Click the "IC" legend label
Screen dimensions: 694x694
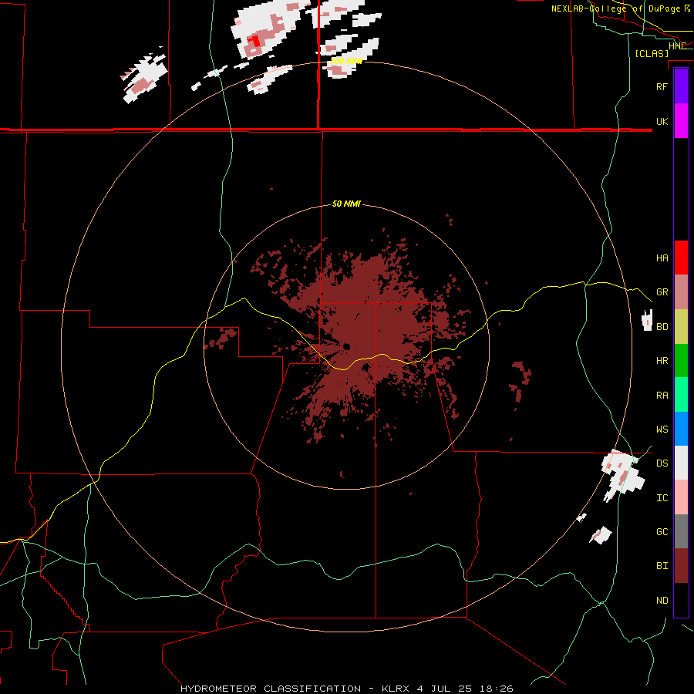pyautogui.click(x=662, y=498)
